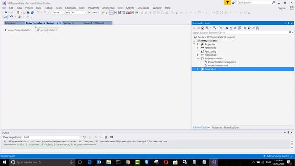The image size is (295, 166).
Task: Click the Collapse All icon in Solution Explorer
Action: click(x=235, y=28)
